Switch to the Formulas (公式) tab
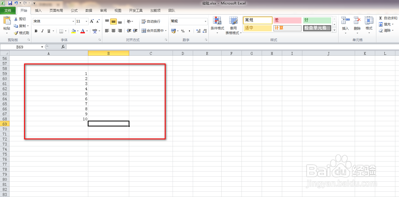399x197 pixels. point(74,11)
